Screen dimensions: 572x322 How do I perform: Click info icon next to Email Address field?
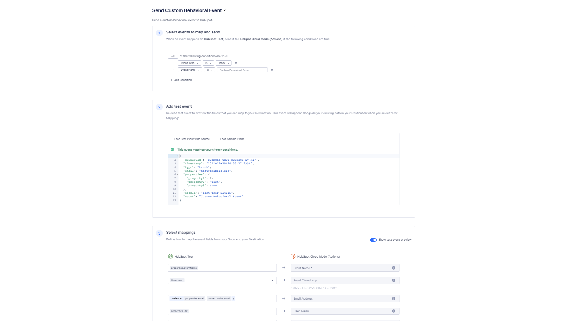click(x=394, y=298)
